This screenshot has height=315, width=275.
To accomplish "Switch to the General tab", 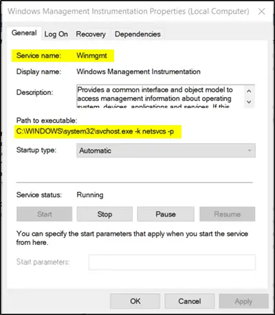I will coord(24,33).
